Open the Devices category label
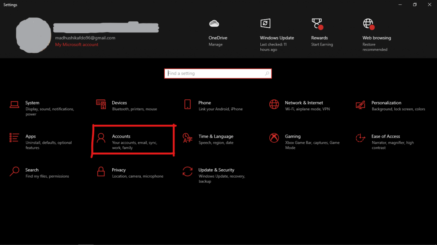 [119, 103]
